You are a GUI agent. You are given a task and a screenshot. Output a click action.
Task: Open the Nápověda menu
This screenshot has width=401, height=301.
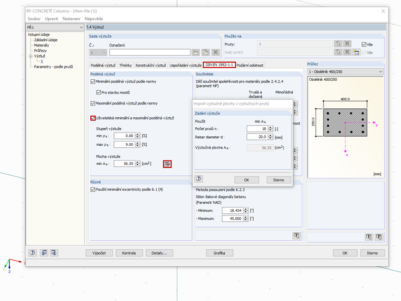93,18
